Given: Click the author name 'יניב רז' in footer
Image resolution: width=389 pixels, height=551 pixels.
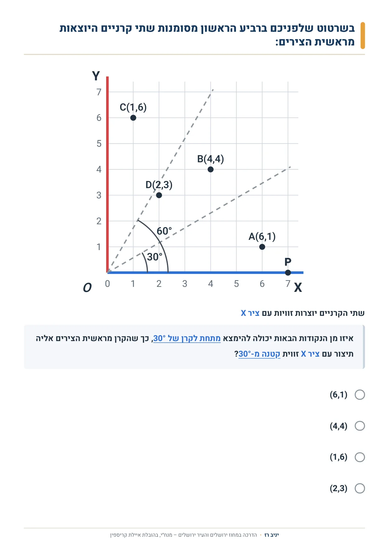Looking at the screenshot, I should coord(271,535).
